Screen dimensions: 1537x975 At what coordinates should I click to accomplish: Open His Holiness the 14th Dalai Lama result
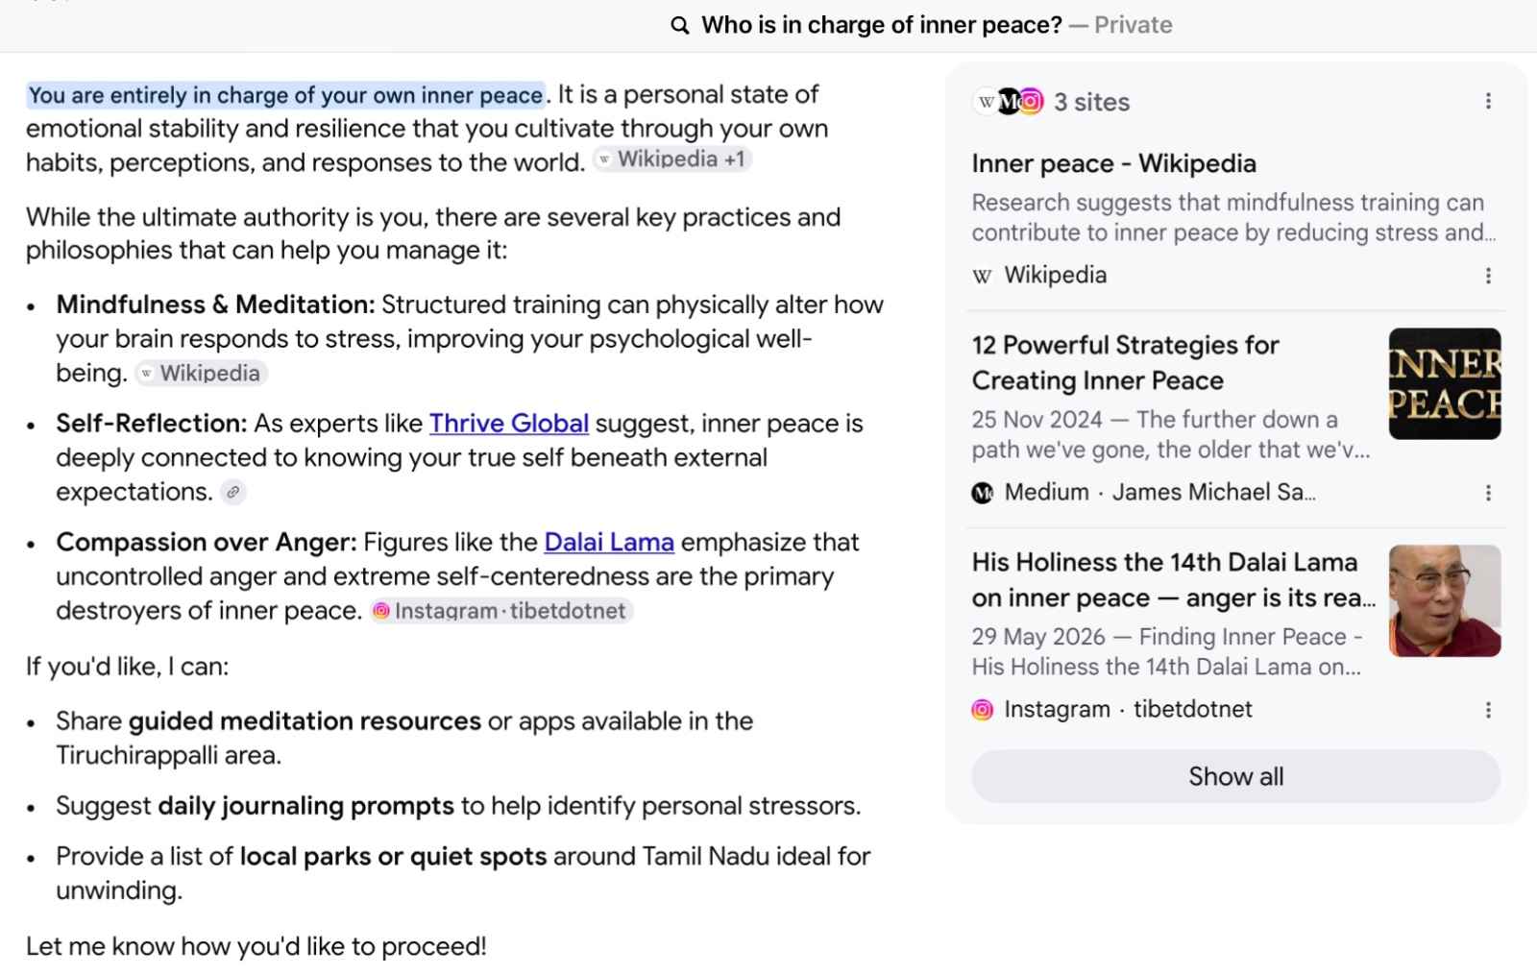point(1173,579)
